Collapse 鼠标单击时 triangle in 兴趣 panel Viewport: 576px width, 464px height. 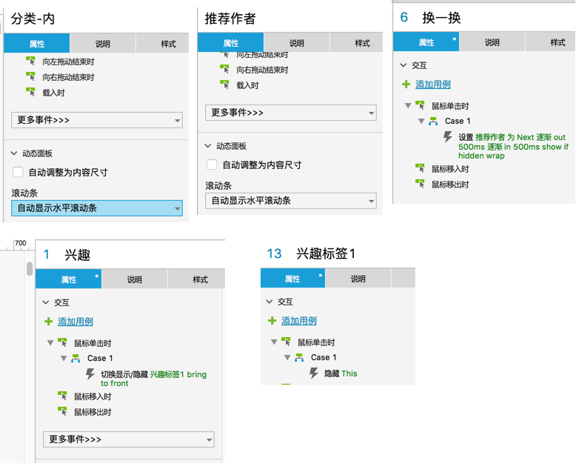pos(50,343)
